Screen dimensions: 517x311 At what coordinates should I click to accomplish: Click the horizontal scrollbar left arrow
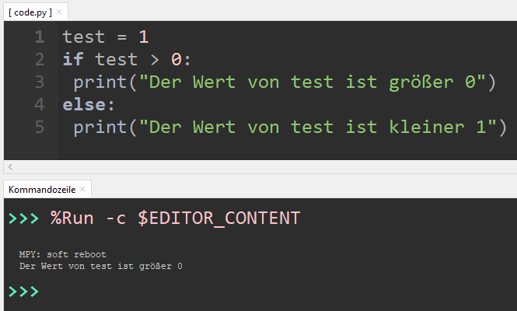tap(9, 166)
